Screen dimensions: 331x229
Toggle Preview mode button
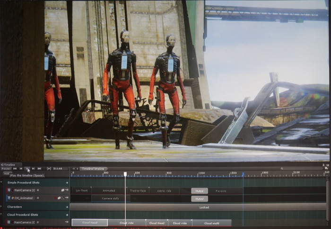click(6, 169)
